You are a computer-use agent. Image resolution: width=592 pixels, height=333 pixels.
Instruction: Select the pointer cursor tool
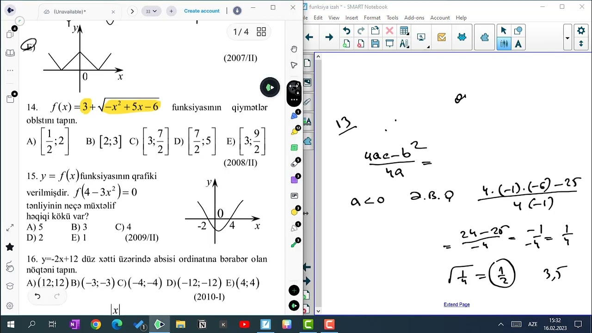tap(294, 65)
